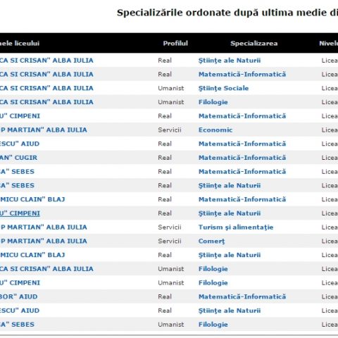The image size is (338, 338).
Task: Click the liceului name column header
Action: point(20,43)
